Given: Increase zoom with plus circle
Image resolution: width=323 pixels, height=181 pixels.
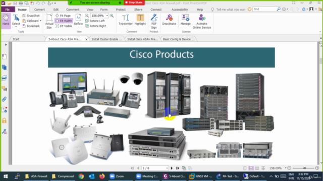Looking at the screenshot, I should (x=317, y=168).
